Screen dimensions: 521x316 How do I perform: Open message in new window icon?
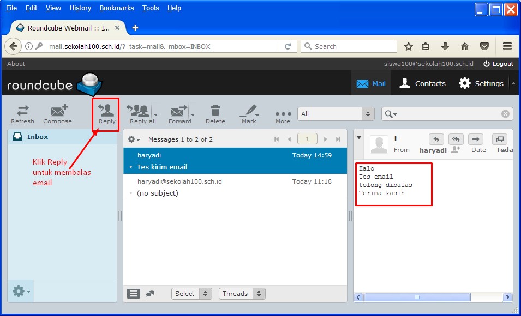499,139
